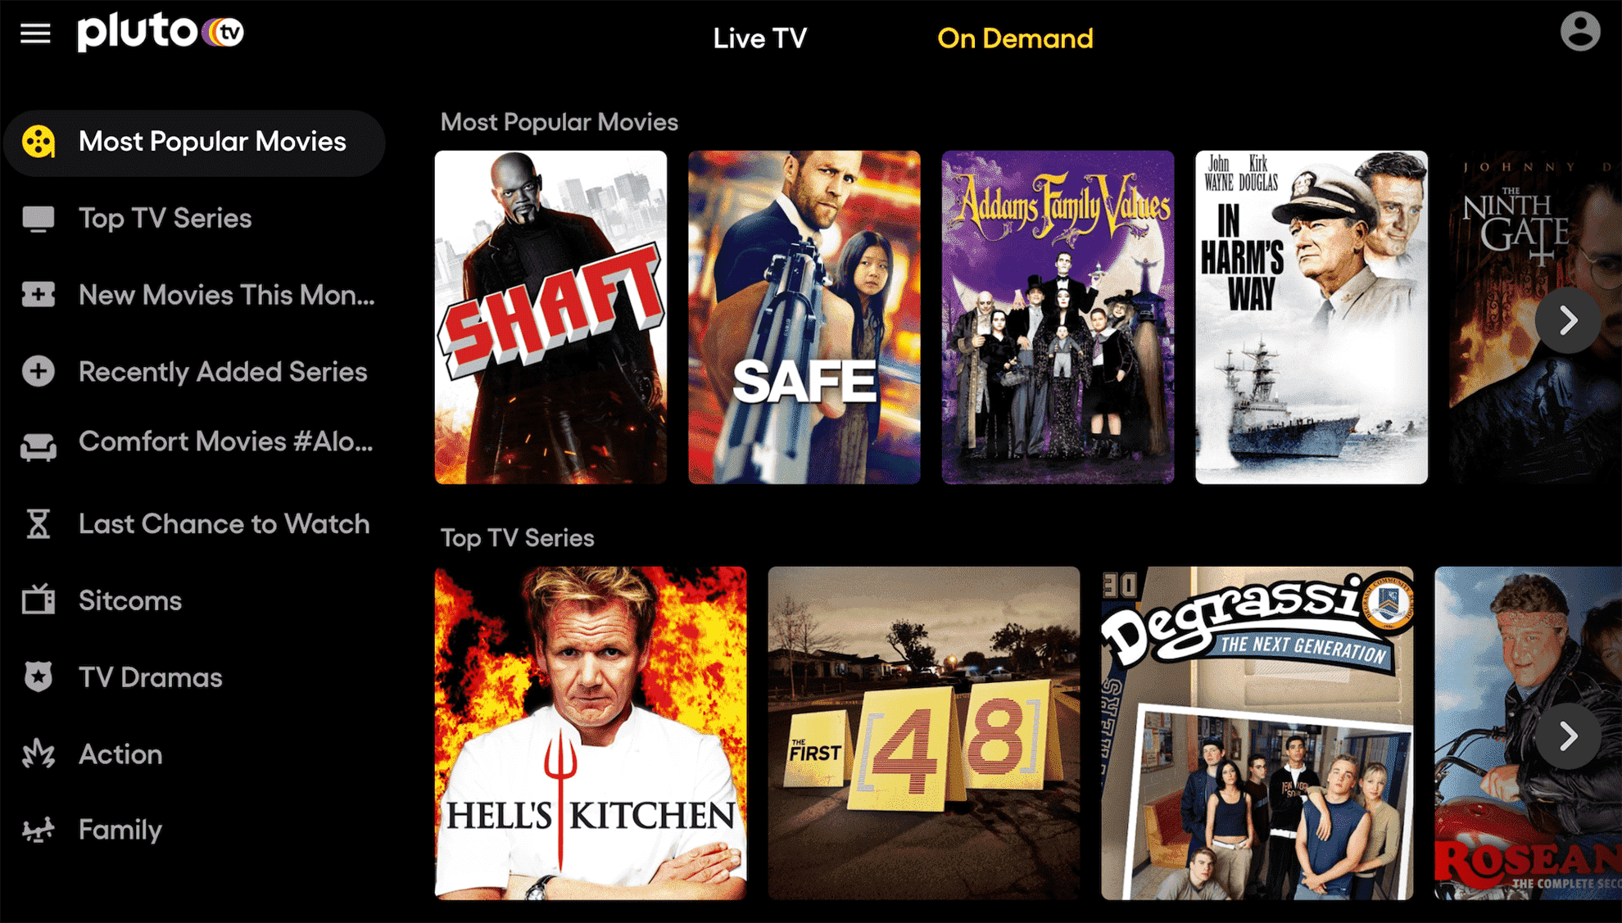Click the Top TV Series sidebar icon
Screen dimensions: 1622x923
coord(41,219)
